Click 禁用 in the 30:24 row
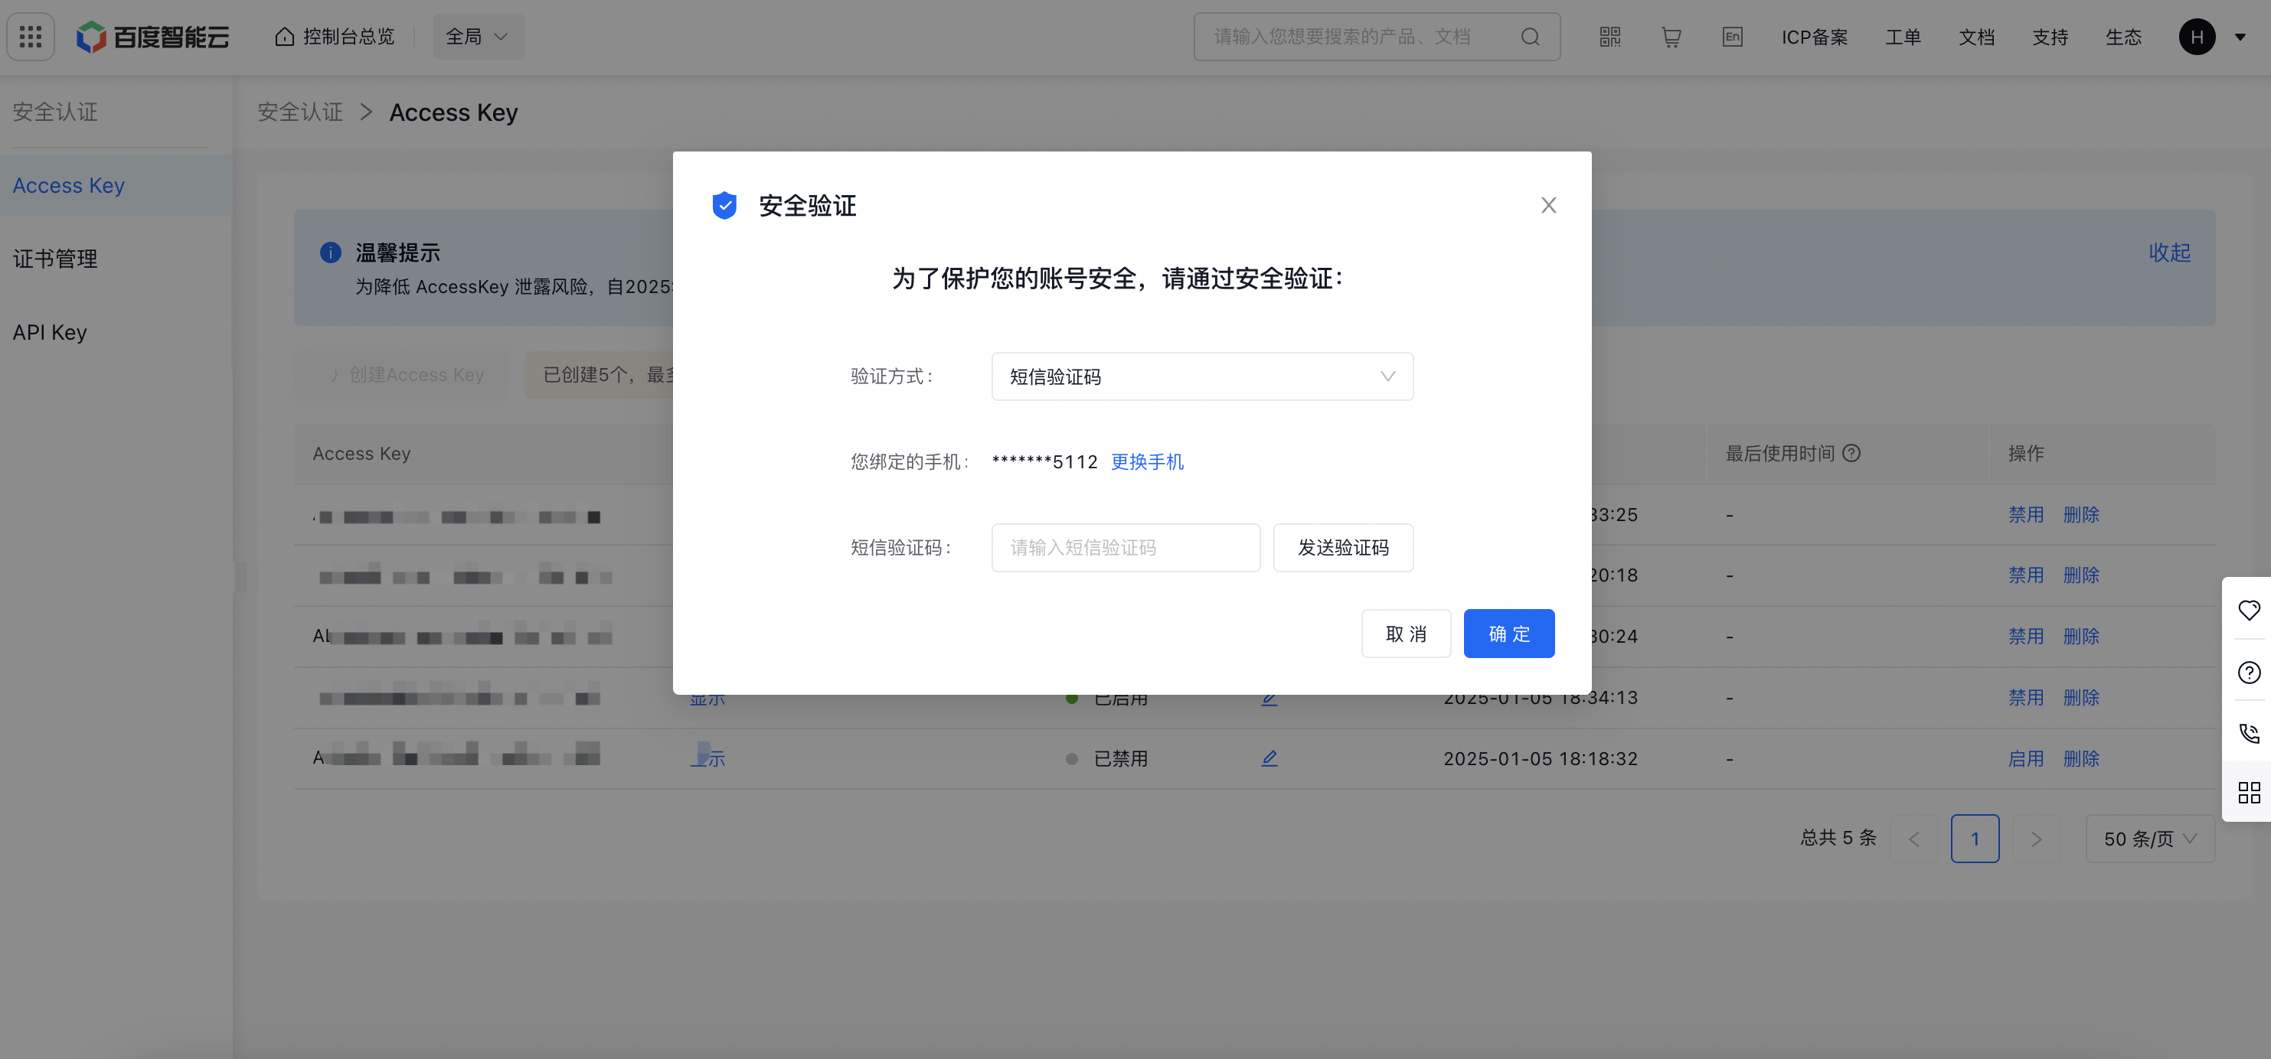This screenshot has width=2271, height=1059. point(2026,636)
